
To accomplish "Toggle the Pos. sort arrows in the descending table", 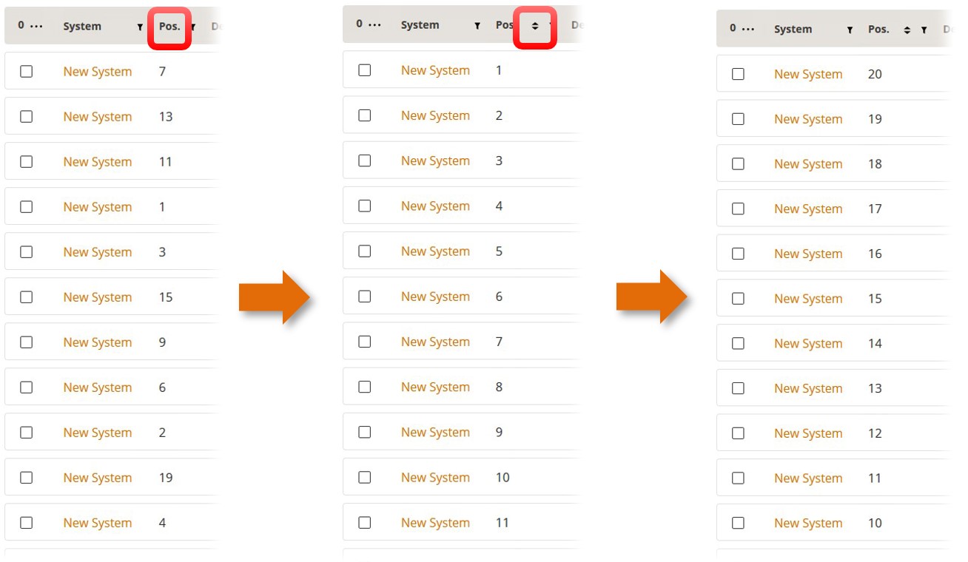I will [907, 30].
